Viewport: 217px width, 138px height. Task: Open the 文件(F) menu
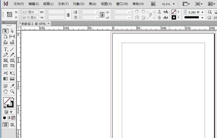19,4
